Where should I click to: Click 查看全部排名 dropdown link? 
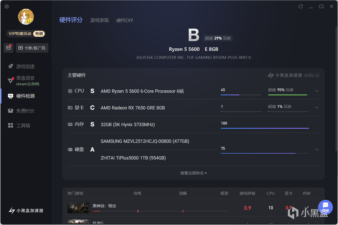tap(194, 173)
